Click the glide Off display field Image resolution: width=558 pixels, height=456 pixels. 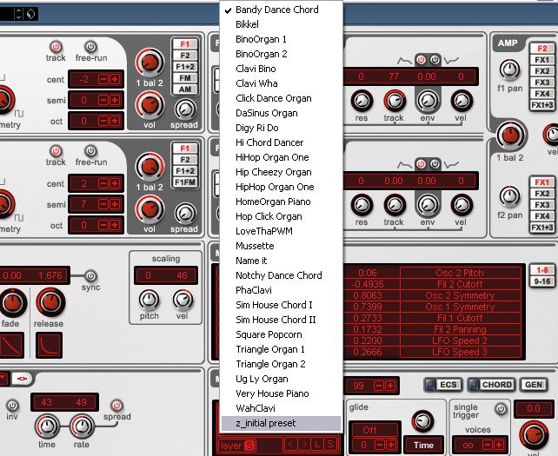[375, 430]
